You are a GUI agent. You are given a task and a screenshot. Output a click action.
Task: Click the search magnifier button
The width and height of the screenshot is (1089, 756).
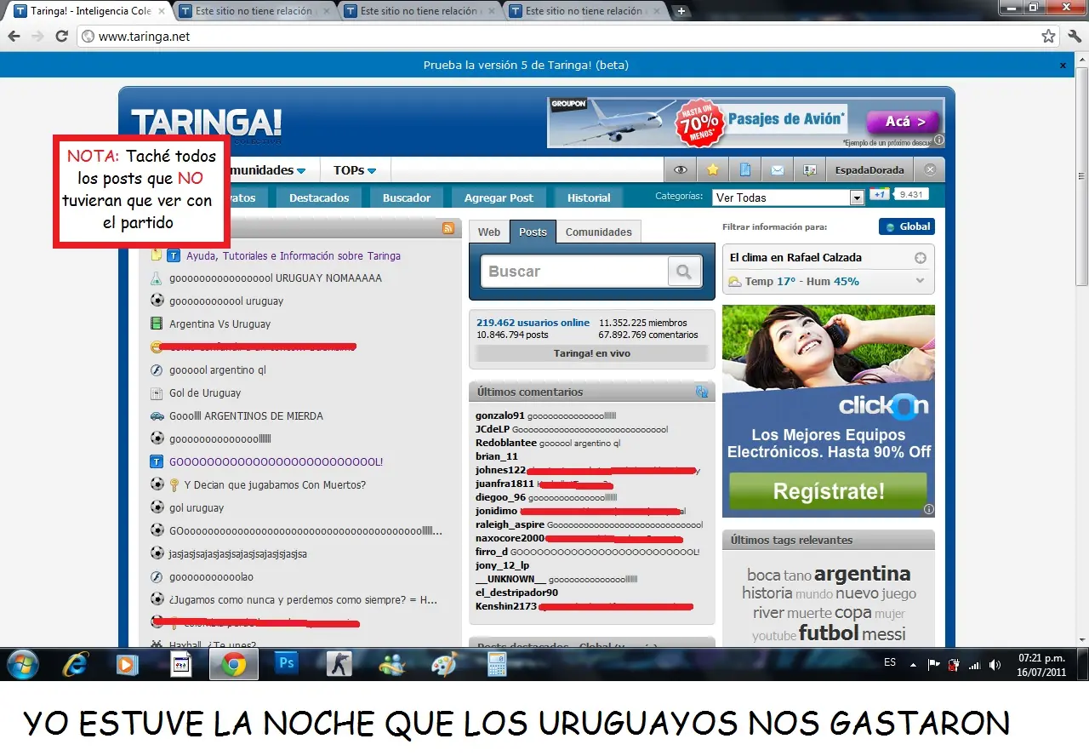click(x=684, y=272)
